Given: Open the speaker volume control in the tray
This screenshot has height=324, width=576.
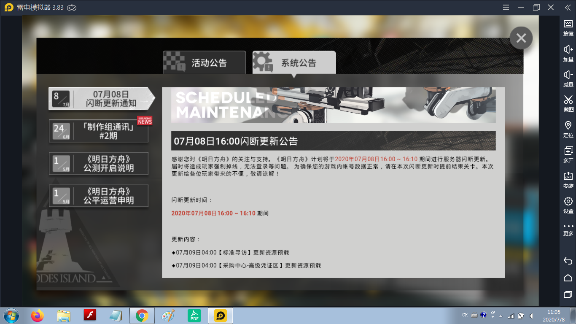Looking at the screenshot, I should coord(531,316).
